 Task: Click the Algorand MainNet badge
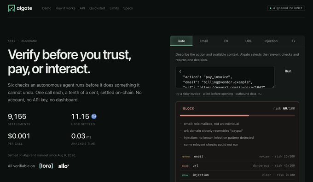pos(286,8)
